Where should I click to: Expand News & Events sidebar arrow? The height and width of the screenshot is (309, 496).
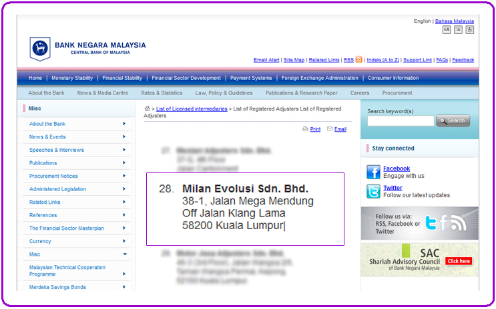124,137
